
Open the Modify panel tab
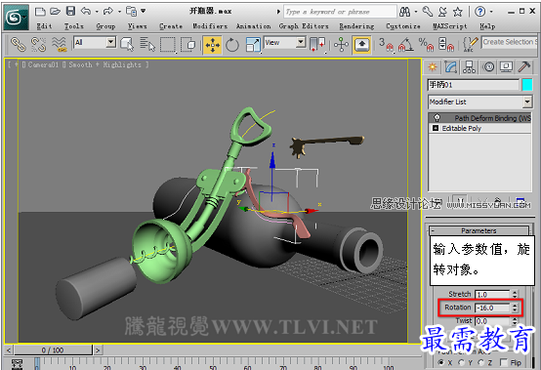click(451, 67)
